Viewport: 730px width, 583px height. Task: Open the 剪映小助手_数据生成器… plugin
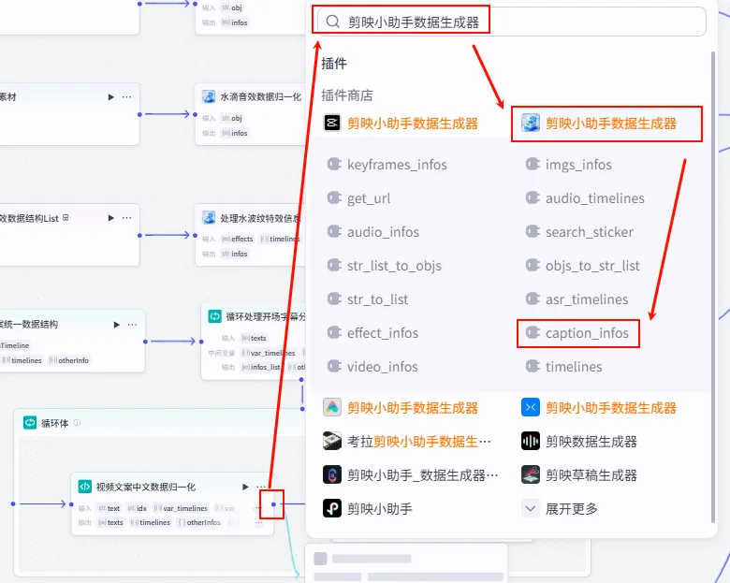pyautogui.click(x=411, y=475)
